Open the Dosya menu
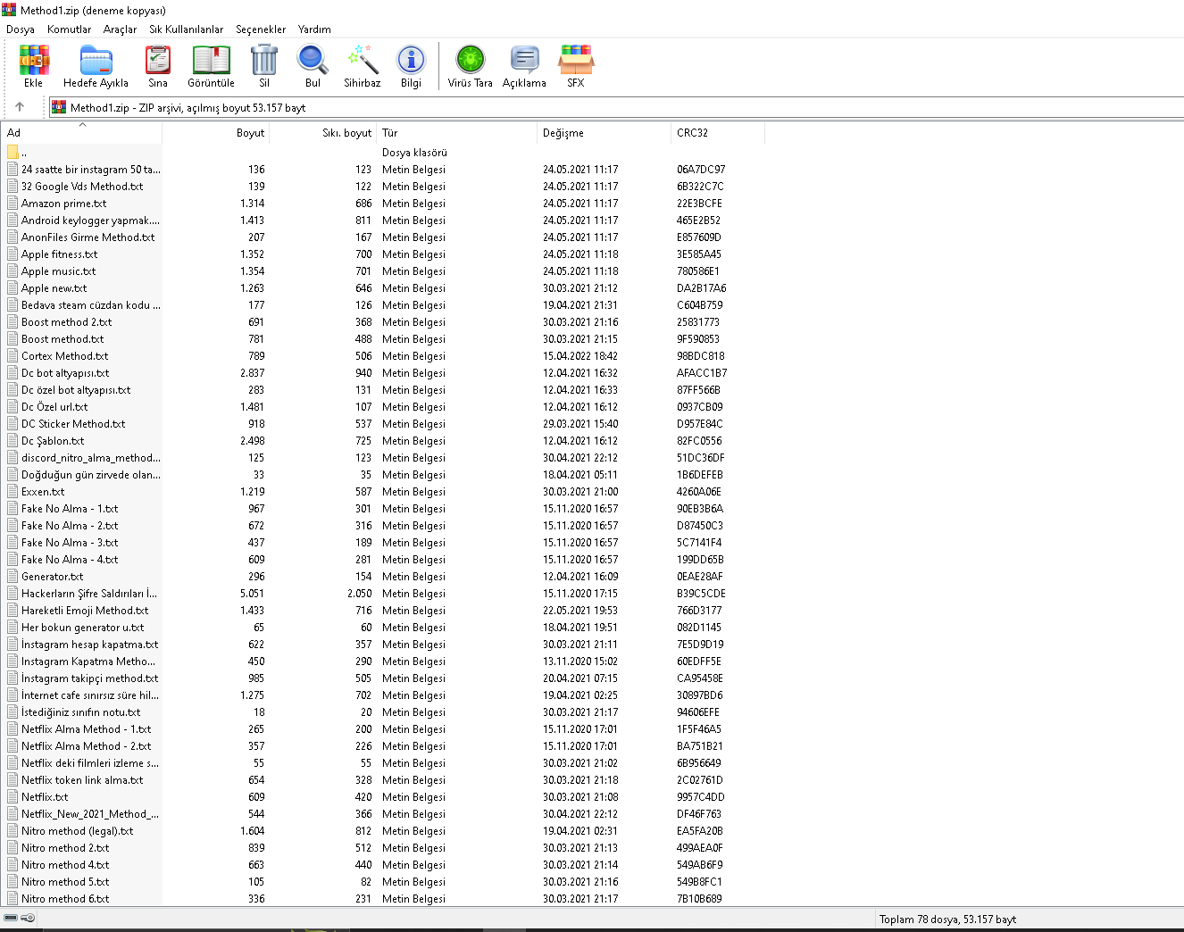The width and height of the screenshot is (1184, 932). 21,29
